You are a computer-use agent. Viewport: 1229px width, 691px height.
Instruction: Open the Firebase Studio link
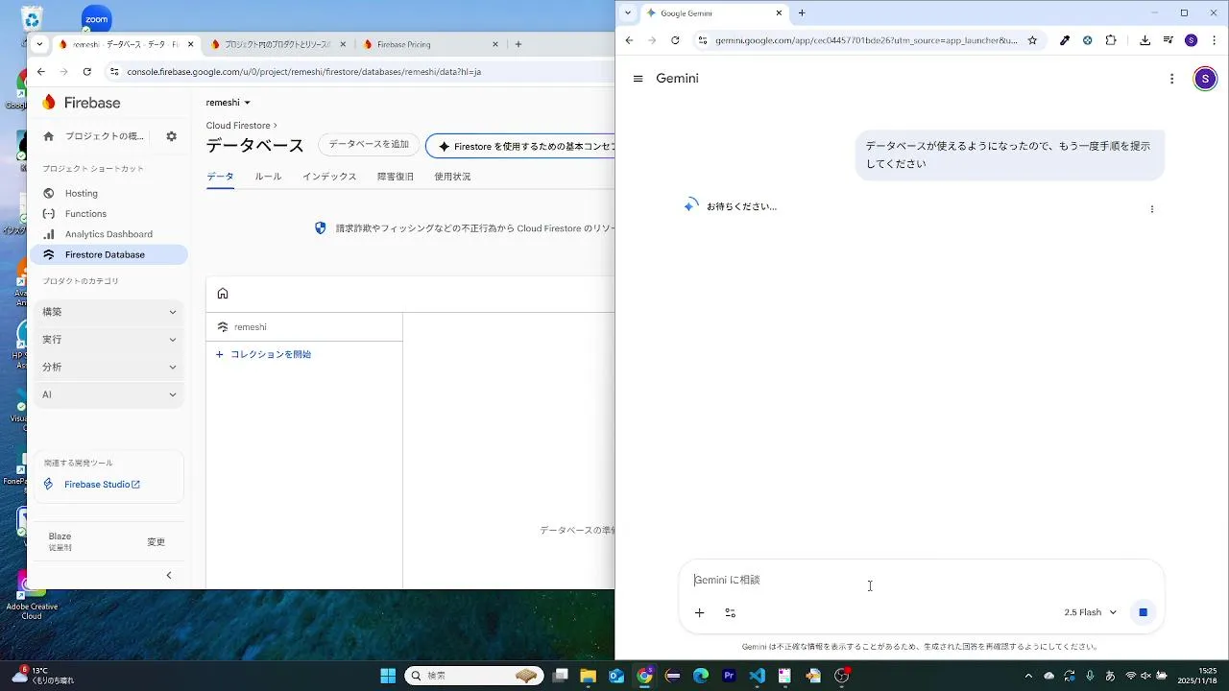coord(102,485)
